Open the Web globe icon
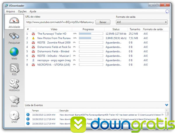 14,52
